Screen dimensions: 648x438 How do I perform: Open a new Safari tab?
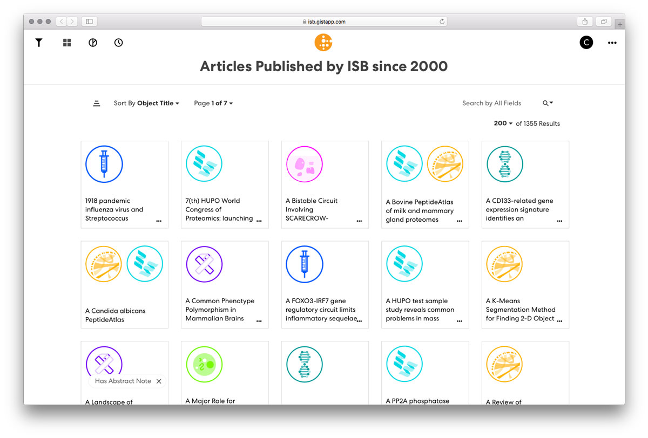pyautogui.click(x=620, y=24)
